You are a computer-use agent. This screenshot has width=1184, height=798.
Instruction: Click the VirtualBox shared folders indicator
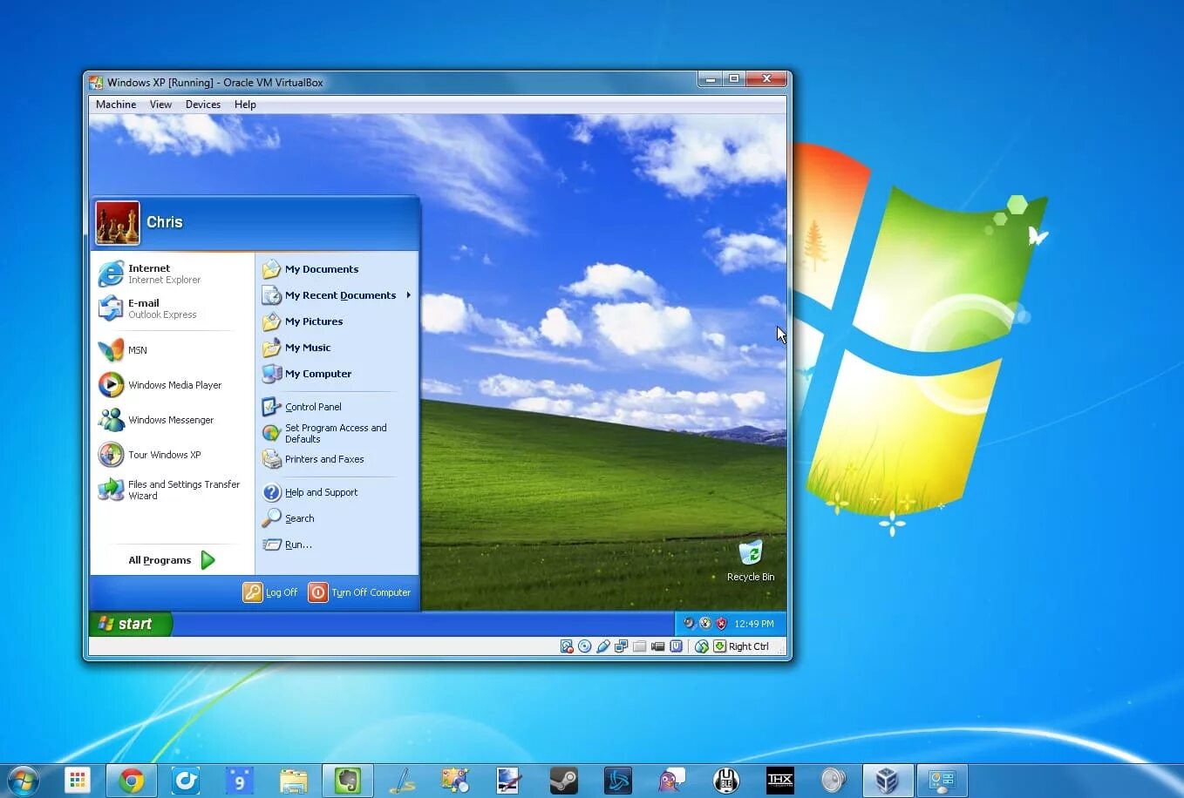click(x=639, y=646)
